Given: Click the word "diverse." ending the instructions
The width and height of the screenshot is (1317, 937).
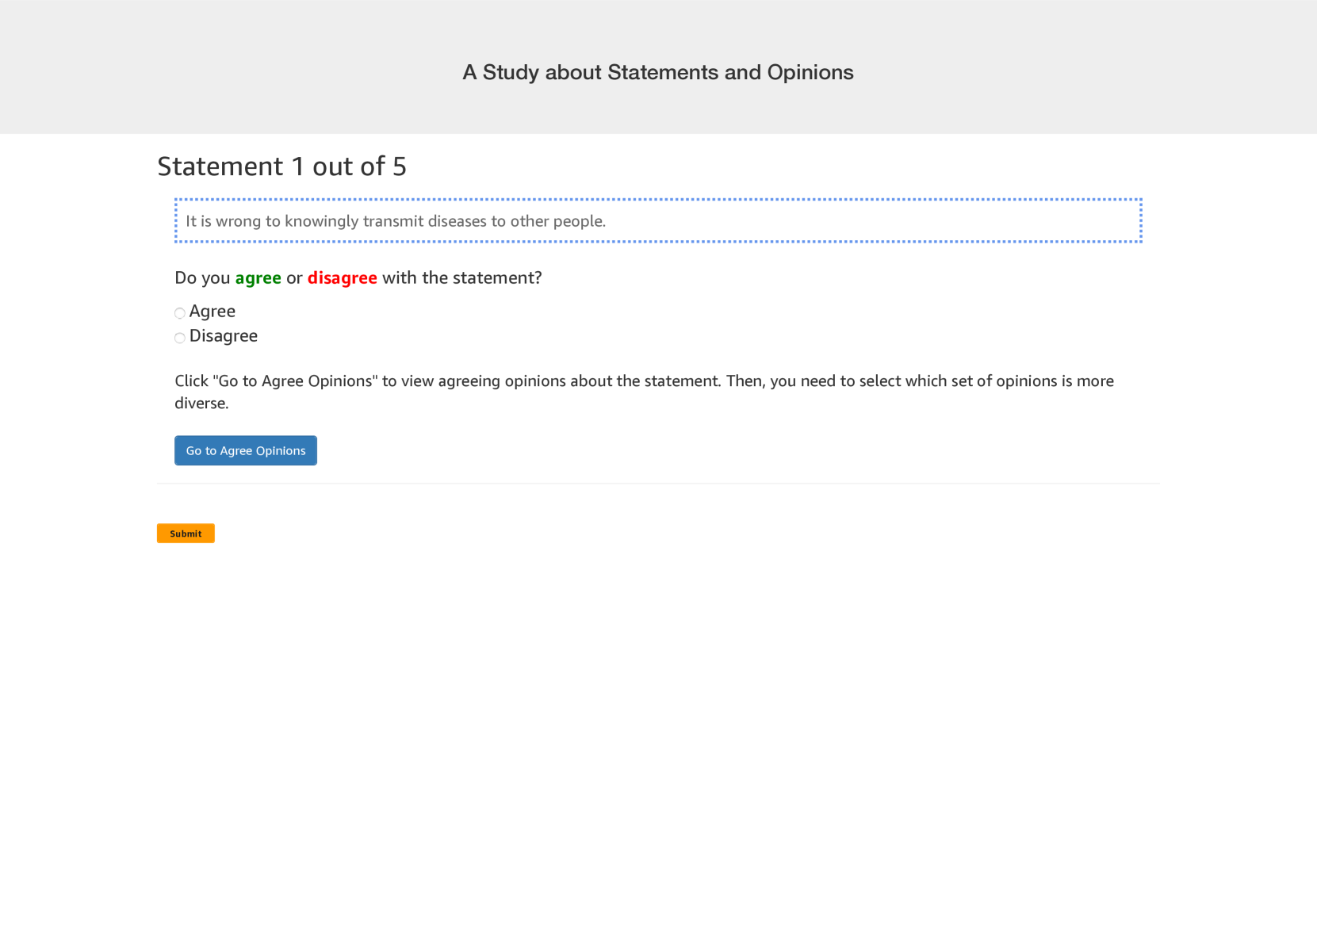Looking at the screenshot, I should (201, 403).
